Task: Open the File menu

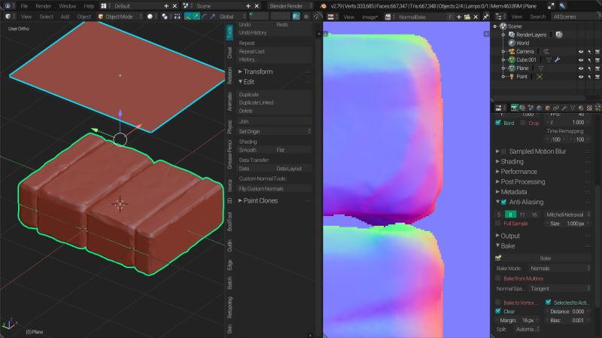Action: (x=24, y=6)
